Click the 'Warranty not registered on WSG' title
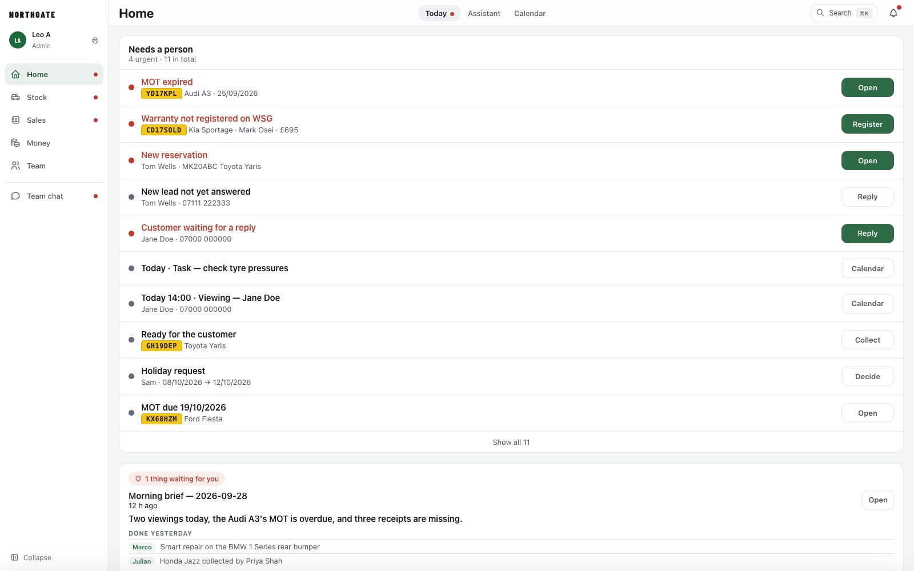The image size is (914, 571). [207, 118]
